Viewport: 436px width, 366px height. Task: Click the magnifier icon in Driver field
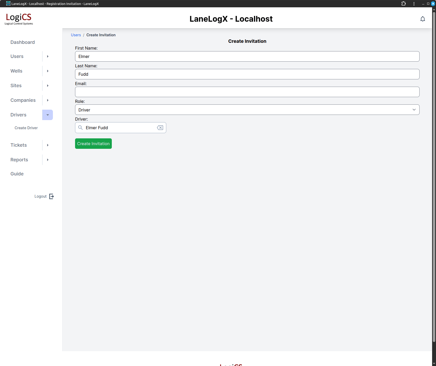point(81,128)
